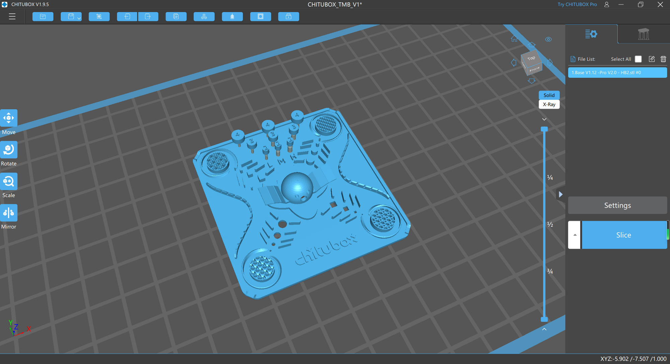670x364 pixels.
Task: Check the Select All checkbox
Action: coord(638,59)
